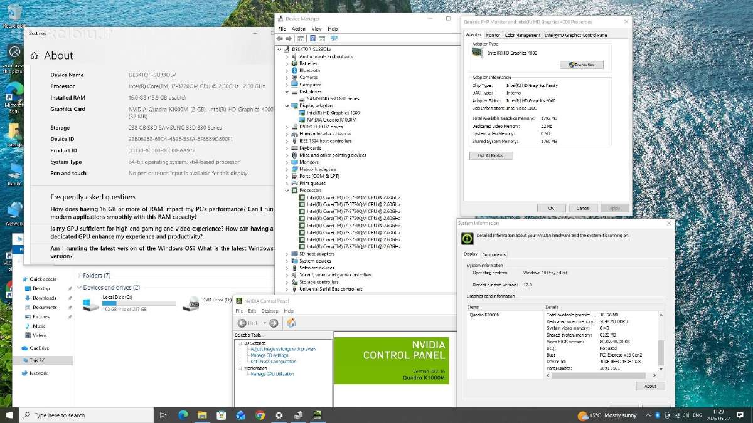Select Quadro K1000M in the Items list

click(x=485, y=315)
